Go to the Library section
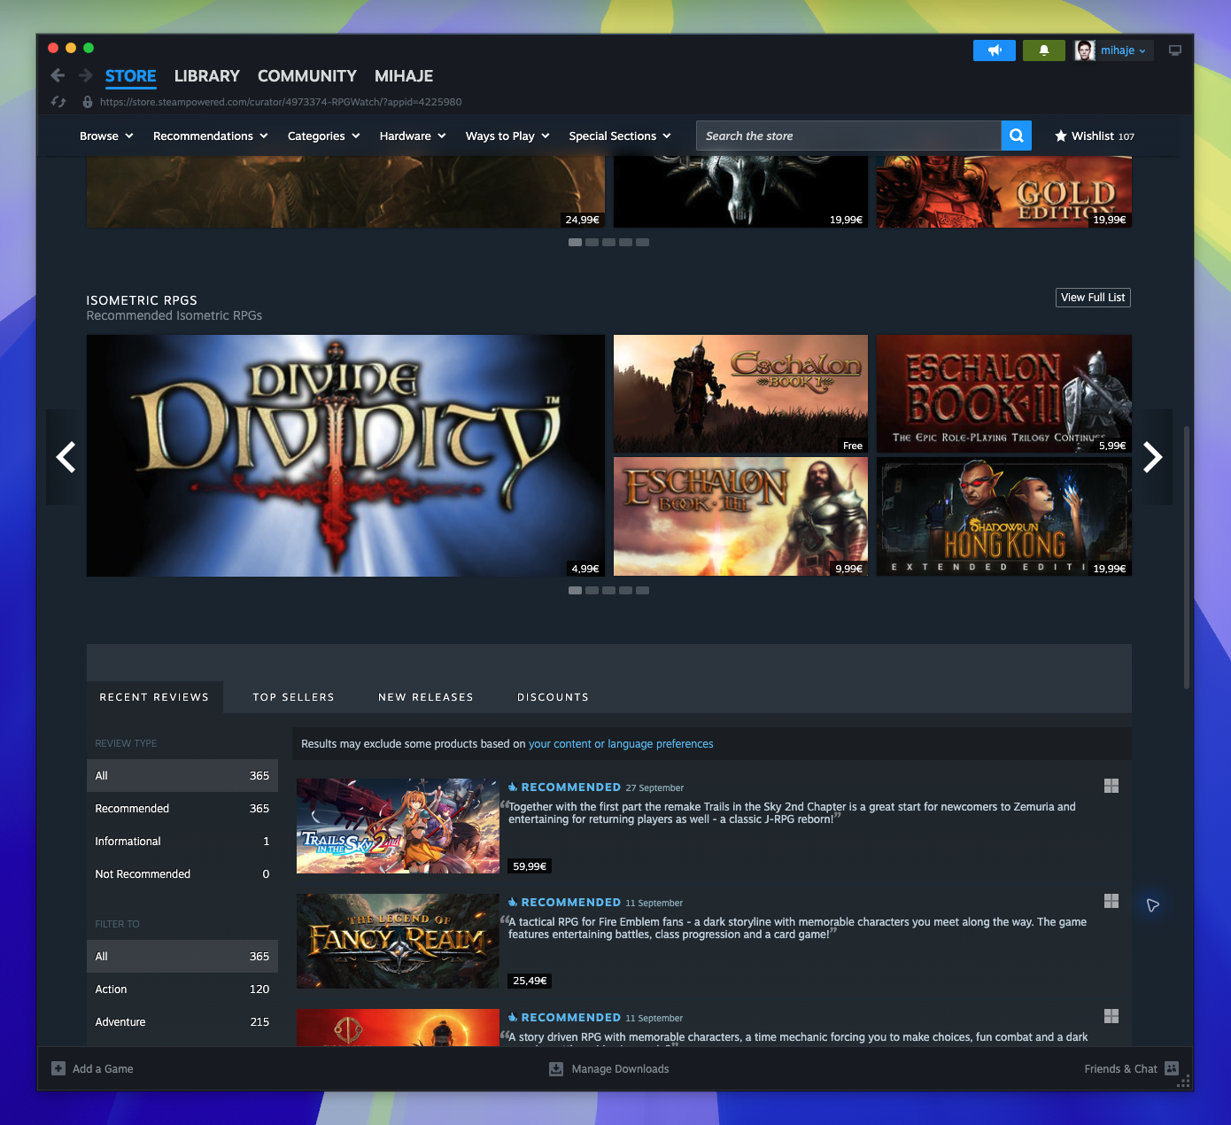The image size is (1231, 1125). (207, 76)
